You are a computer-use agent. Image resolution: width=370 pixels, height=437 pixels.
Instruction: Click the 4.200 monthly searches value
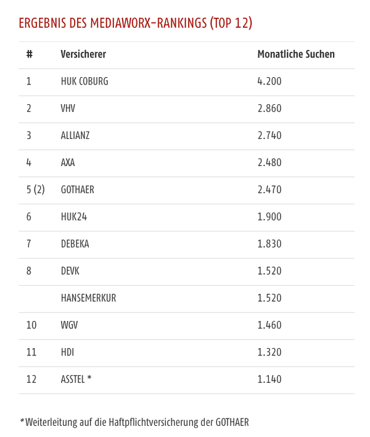[x=269, y=81]
